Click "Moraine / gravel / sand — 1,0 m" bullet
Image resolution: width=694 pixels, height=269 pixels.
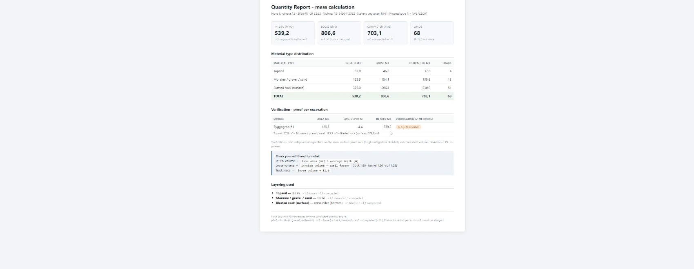[x=300, y=198]
